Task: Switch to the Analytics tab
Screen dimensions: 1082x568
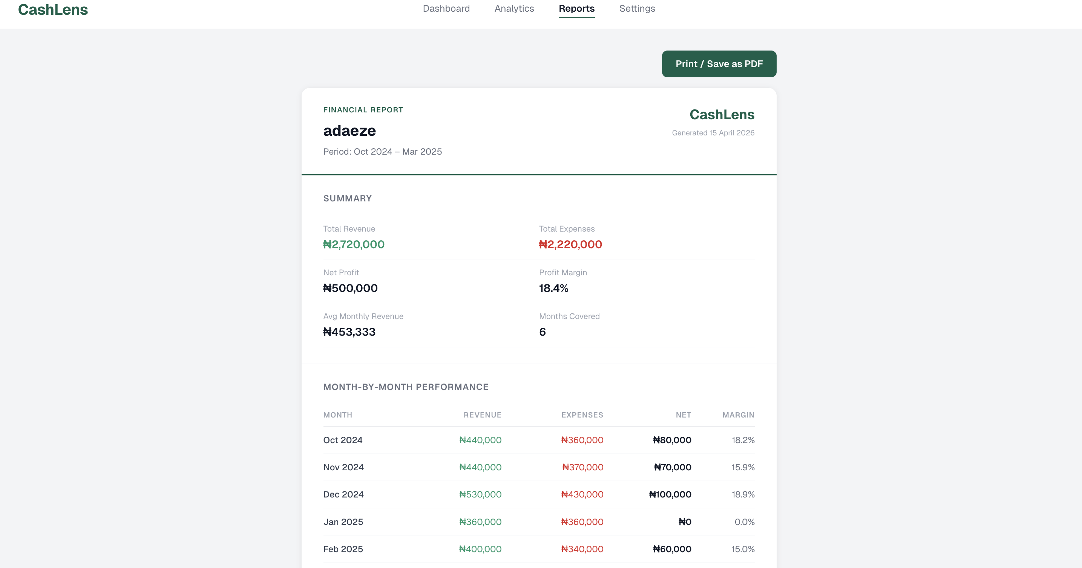Action: tap(514, 9)
